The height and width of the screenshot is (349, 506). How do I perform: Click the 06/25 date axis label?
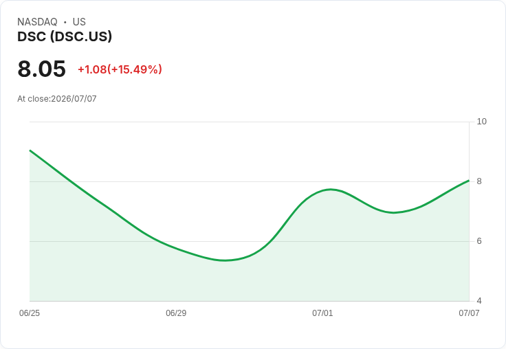[x=30, y=313]
